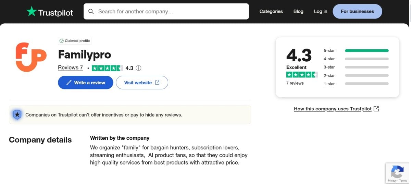The height and width of the screenshot is (184, 411).
Task: Focus the company search field
Action: tap(171, 12)
